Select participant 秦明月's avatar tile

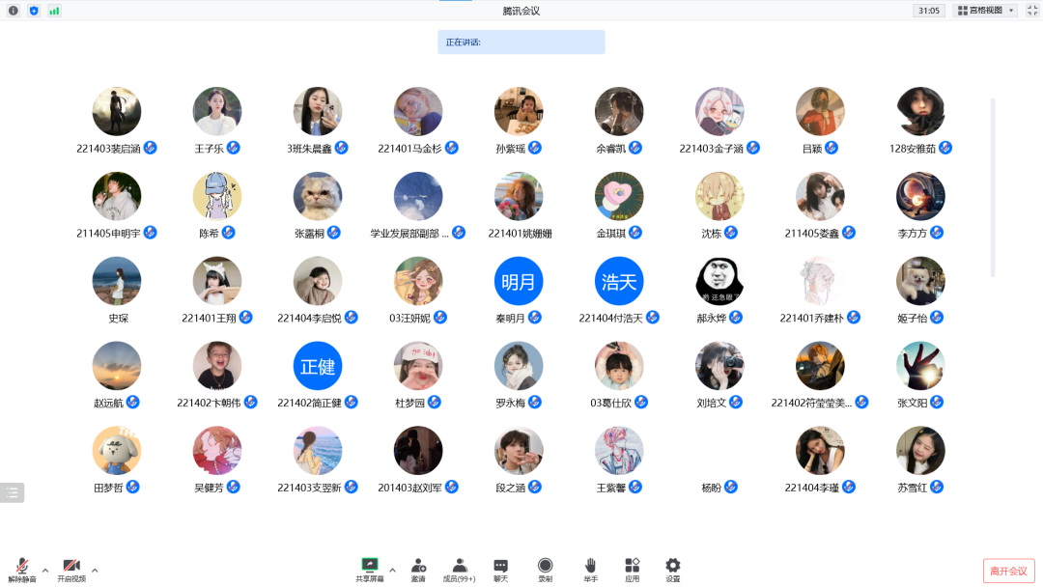tap(518, 282)
